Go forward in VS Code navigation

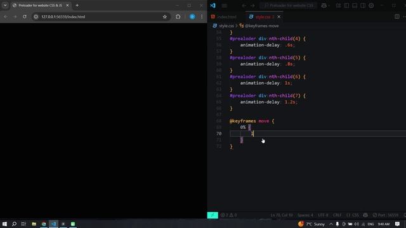pyautogui.click(x=252, y=6)
